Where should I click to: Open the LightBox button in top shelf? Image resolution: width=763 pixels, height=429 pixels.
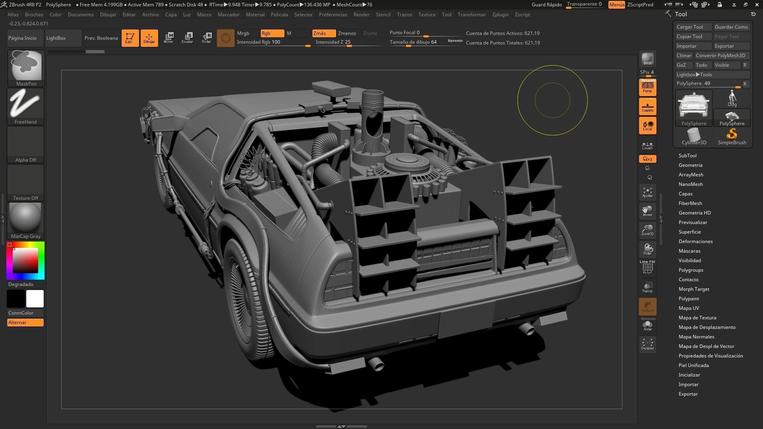[x=64, y=38]
